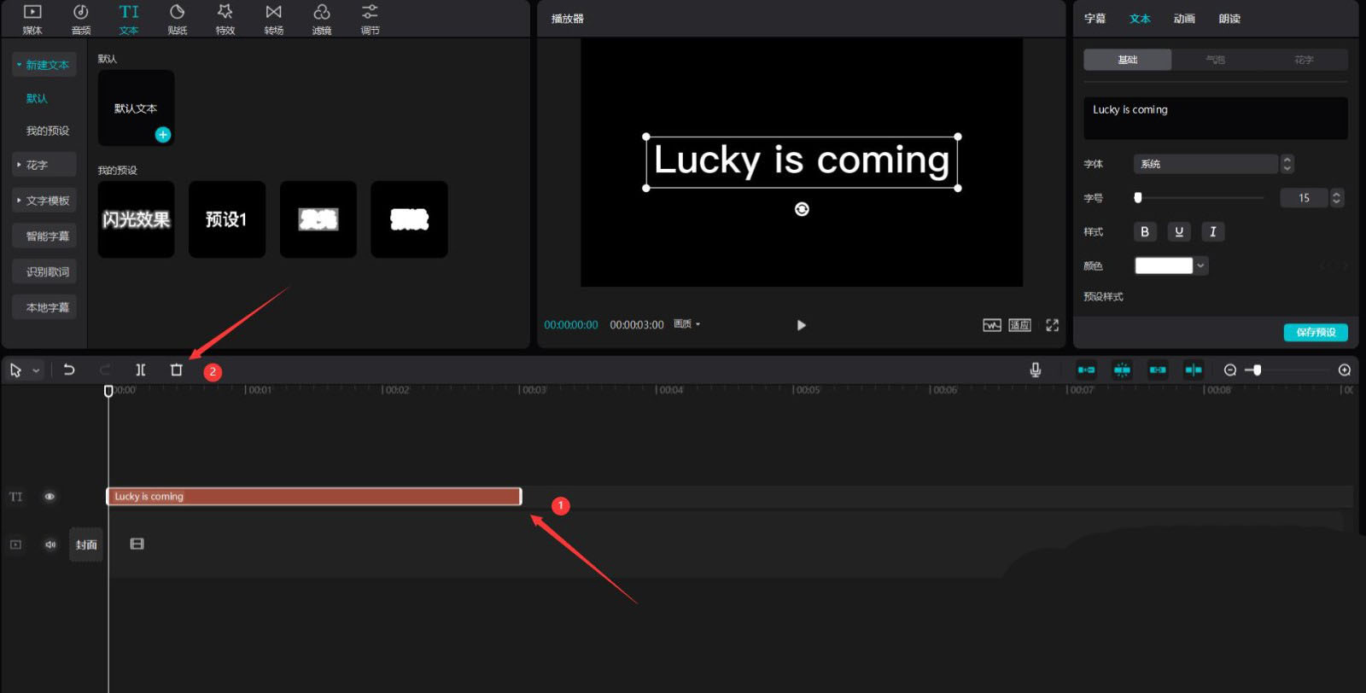Hide the text track with eye icon
The width and height of the screenshot is (1366, 693).
click(x=50, y=497)
